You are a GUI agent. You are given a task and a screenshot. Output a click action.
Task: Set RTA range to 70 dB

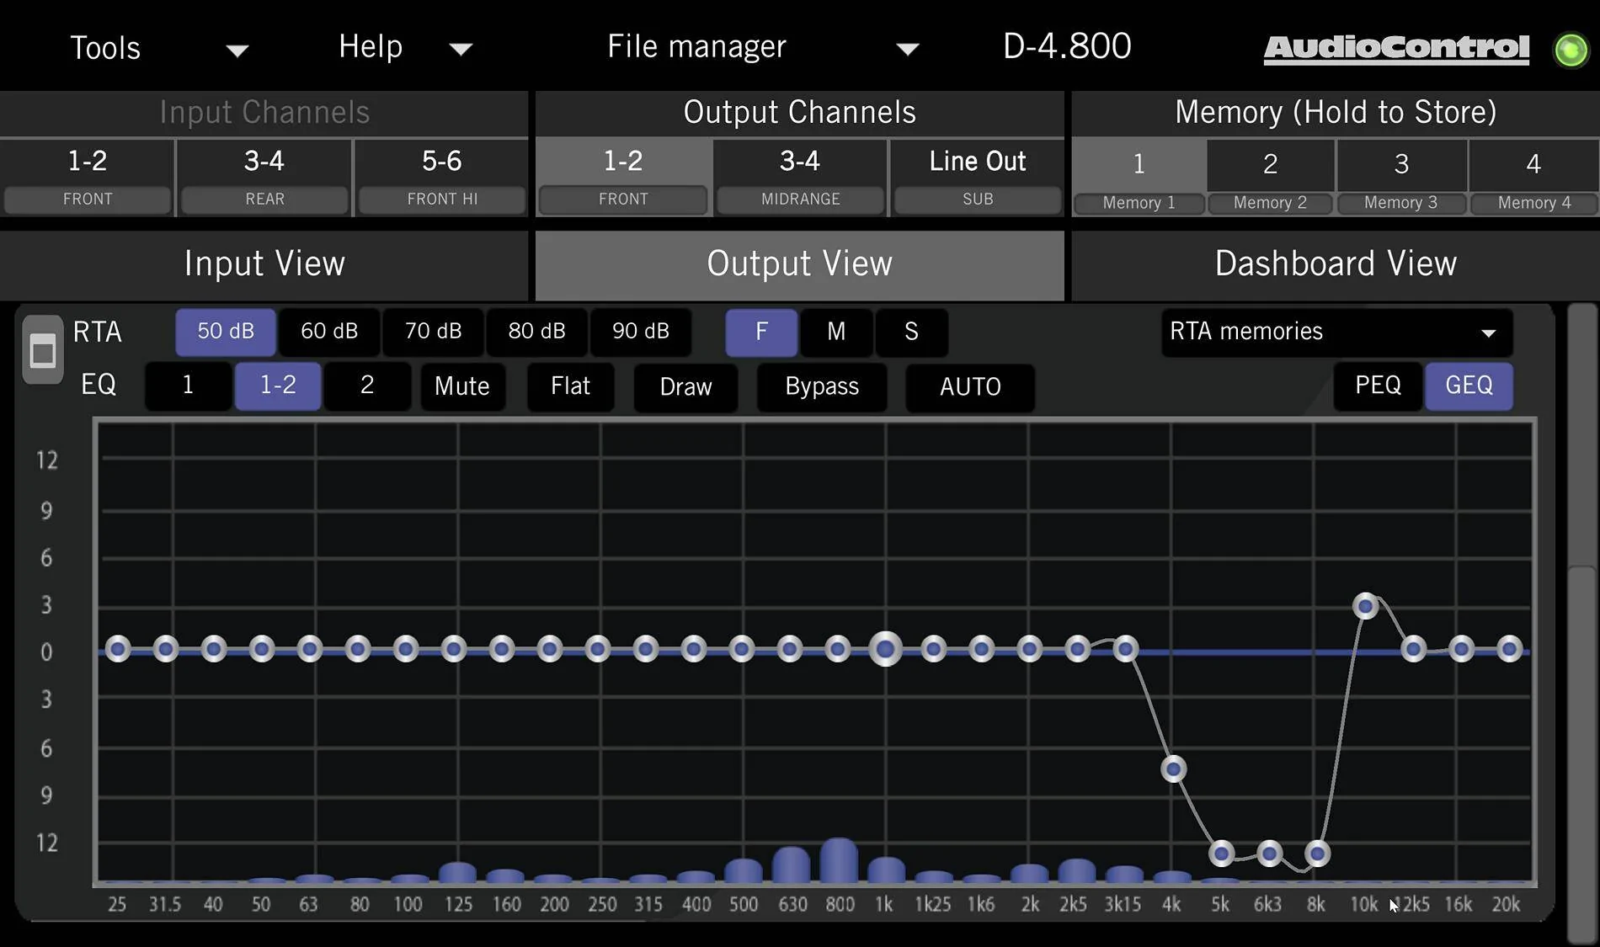pos(434,332)
